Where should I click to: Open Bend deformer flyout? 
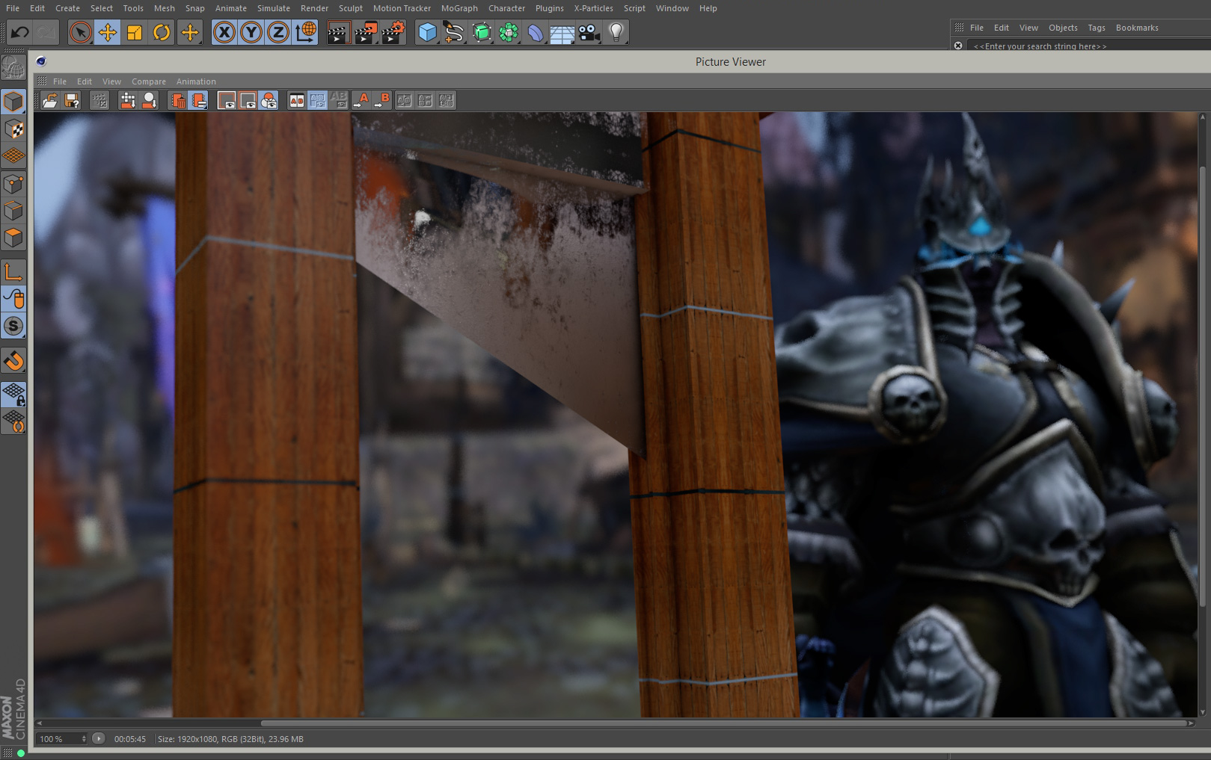click(x=536, y=32)
